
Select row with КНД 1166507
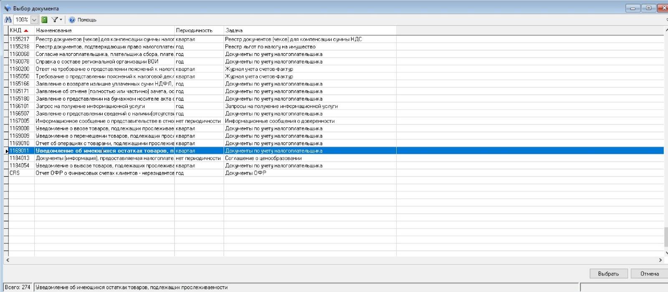point(336,114)
